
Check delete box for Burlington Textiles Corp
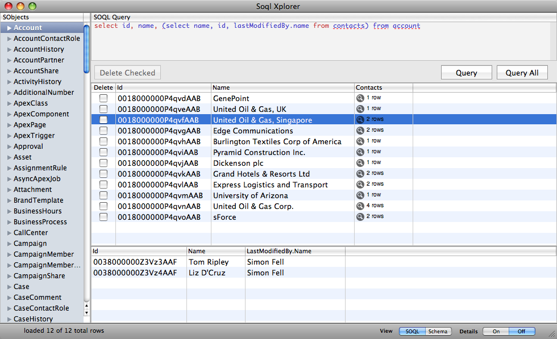[103, 141]
